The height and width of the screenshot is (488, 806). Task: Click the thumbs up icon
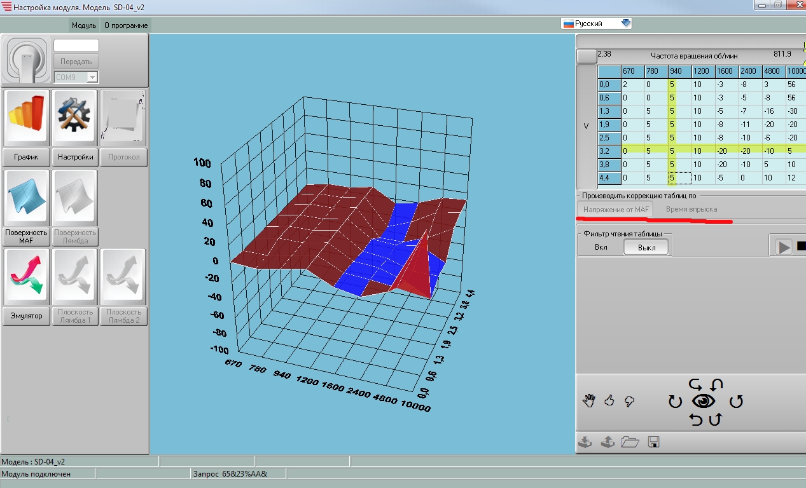tap(609, 401)
